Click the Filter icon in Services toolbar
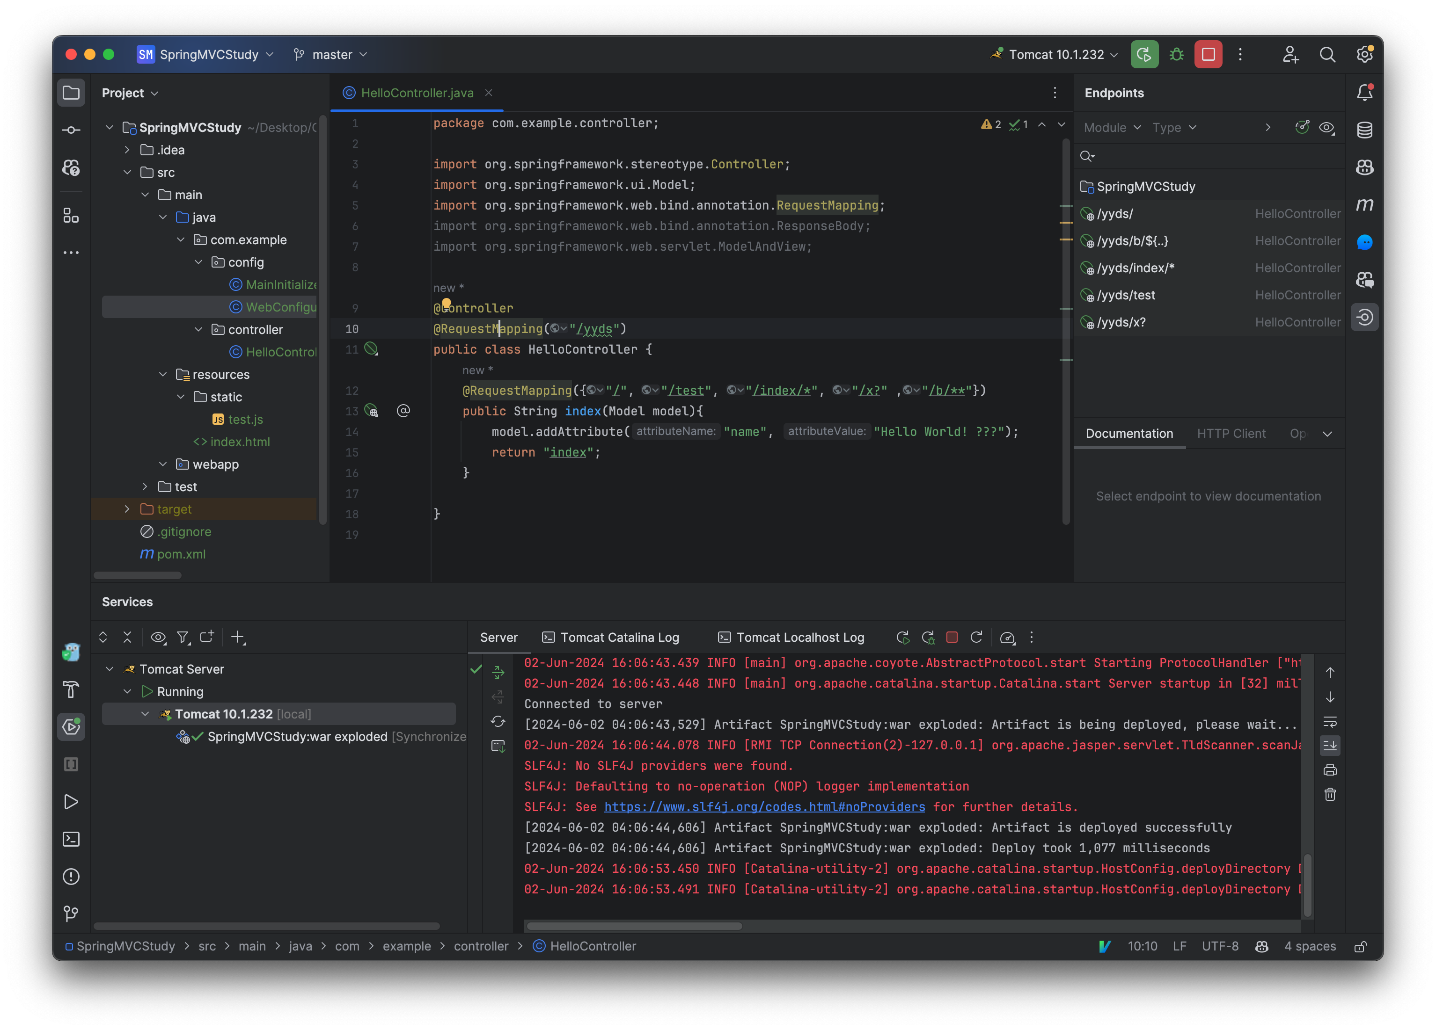Screen dimensions: 1436x1030 click(183, 637)
